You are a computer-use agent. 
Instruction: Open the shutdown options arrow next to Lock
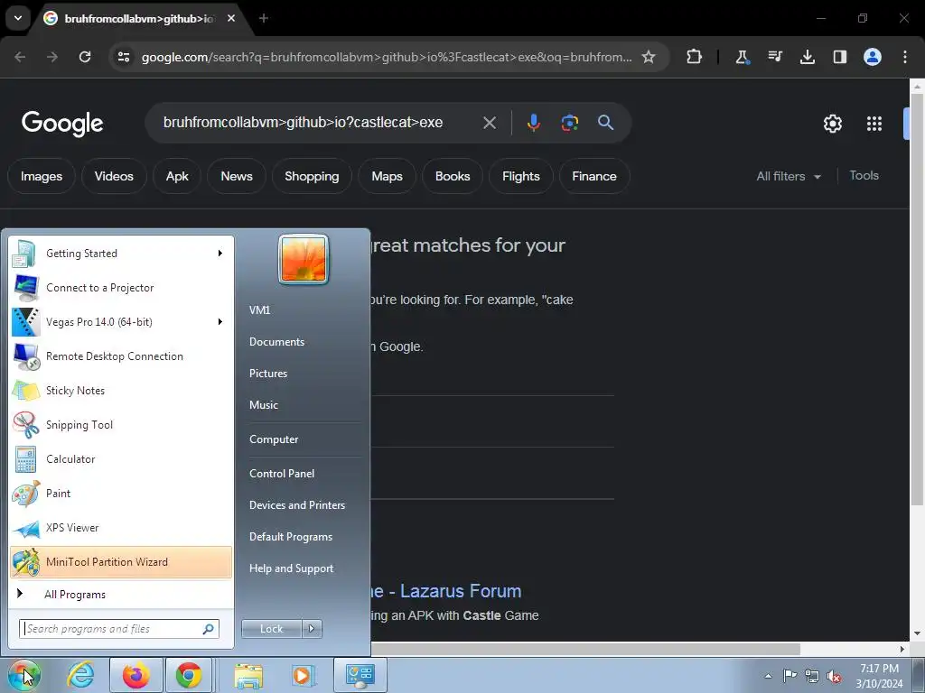click(312, 629)
